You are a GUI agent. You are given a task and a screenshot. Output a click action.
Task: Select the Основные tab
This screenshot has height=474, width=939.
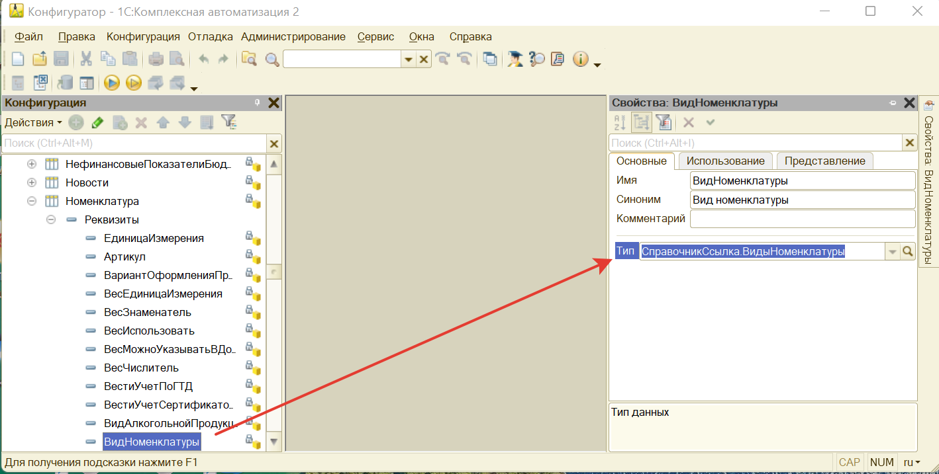point(642,161)
